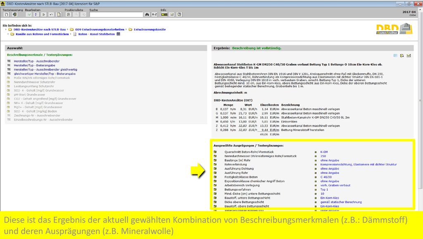This screenshot has width=423, height=239.
Task: Click value link vorh. Graben verbaut
Action: 335,185
